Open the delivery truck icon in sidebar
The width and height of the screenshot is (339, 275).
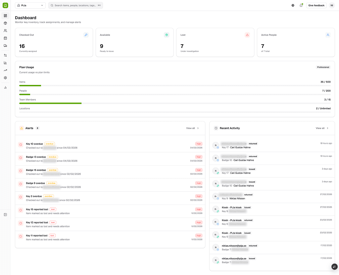5,46
